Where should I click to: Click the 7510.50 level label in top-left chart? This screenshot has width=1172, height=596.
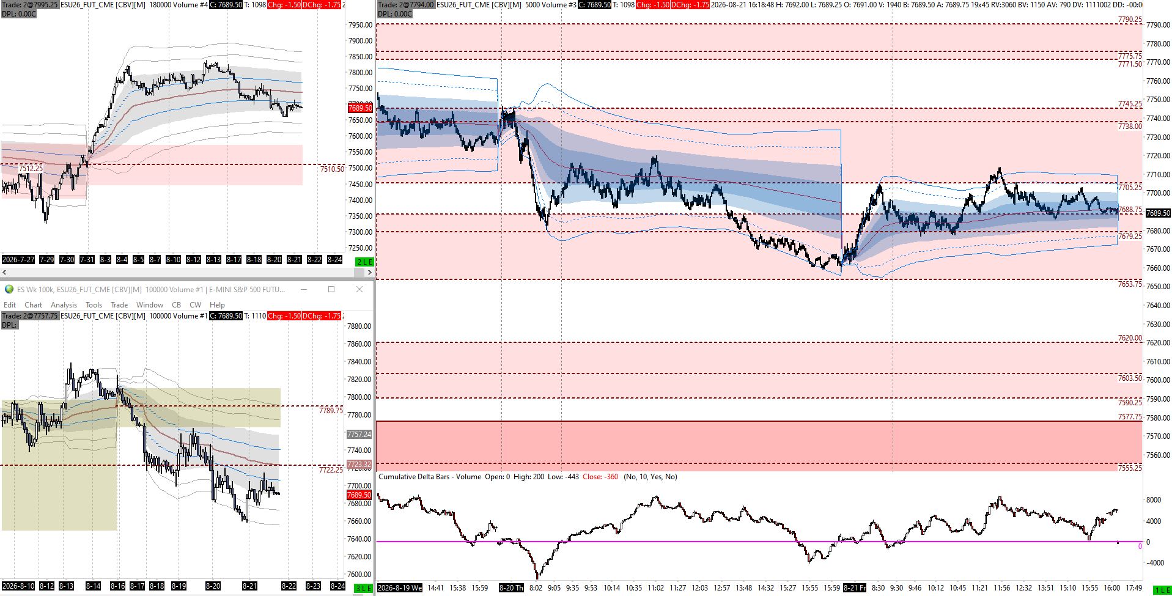tap(332, 169)
